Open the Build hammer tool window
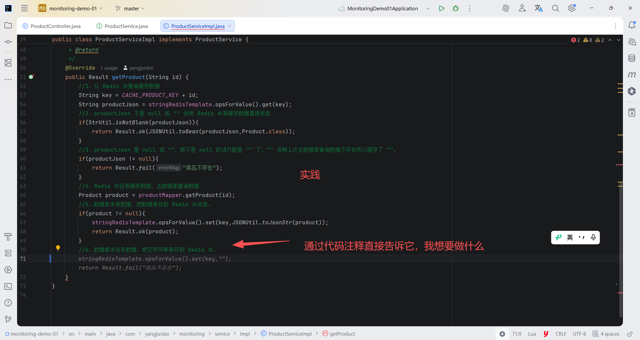 click(8, 237)
